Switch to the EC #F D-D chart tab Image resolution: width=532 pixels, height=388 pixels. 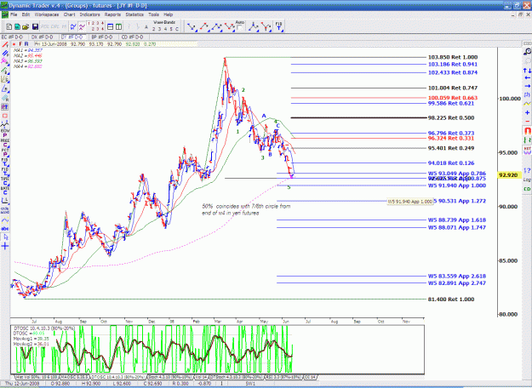click(x=13, y=37)
